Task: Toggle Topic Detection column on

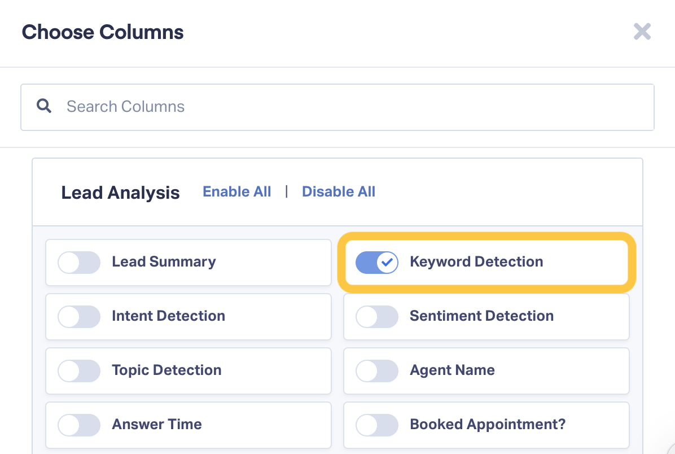Action: (x=79, y=371)
